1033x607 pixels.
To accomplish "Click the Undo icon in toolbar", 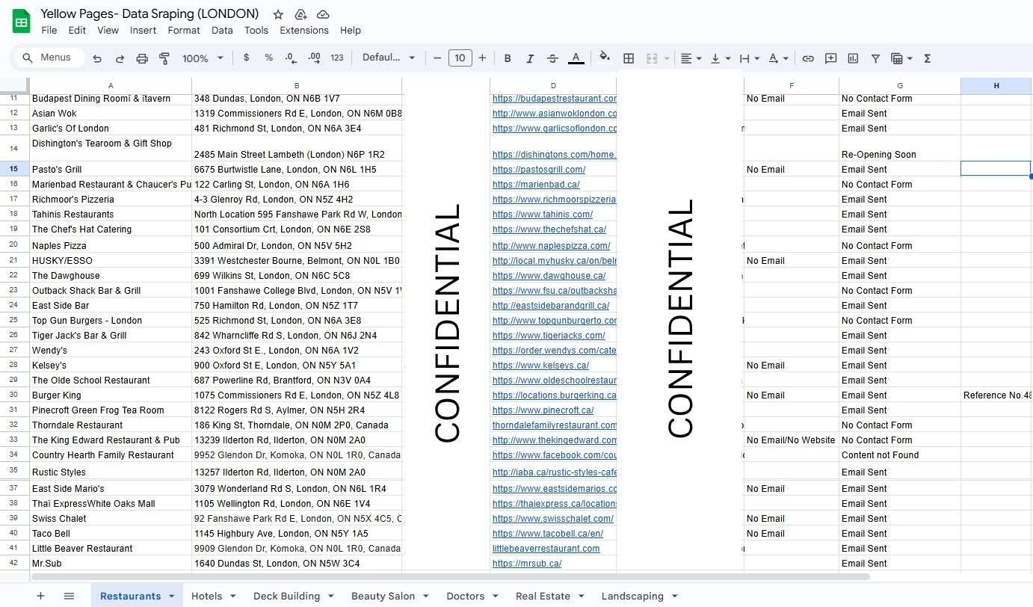I will pyautogui.click(x=97, y=58).
